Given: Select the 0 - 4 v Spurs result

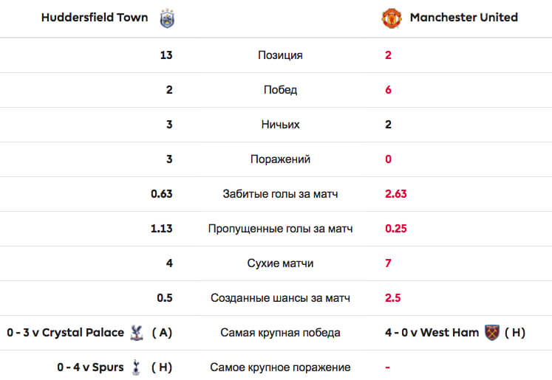Looking at the screenshot, I should (x=90, y=367).
